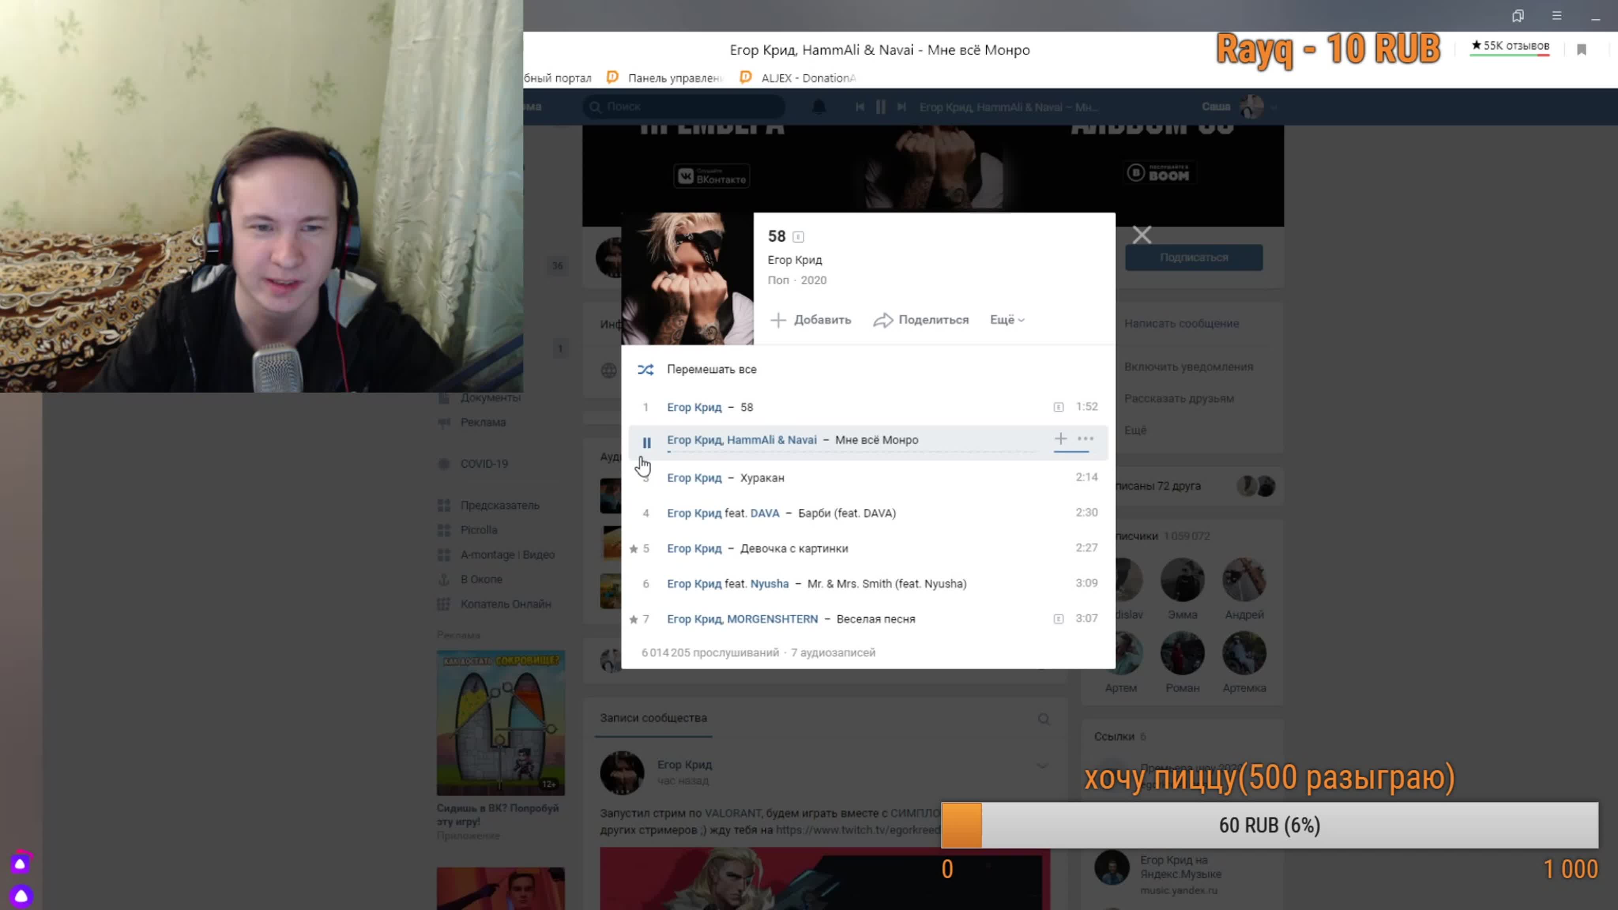Add Мне всё Монро track with plus icon
Viewport: 1618px width, 910px height.
point(1060,439)
